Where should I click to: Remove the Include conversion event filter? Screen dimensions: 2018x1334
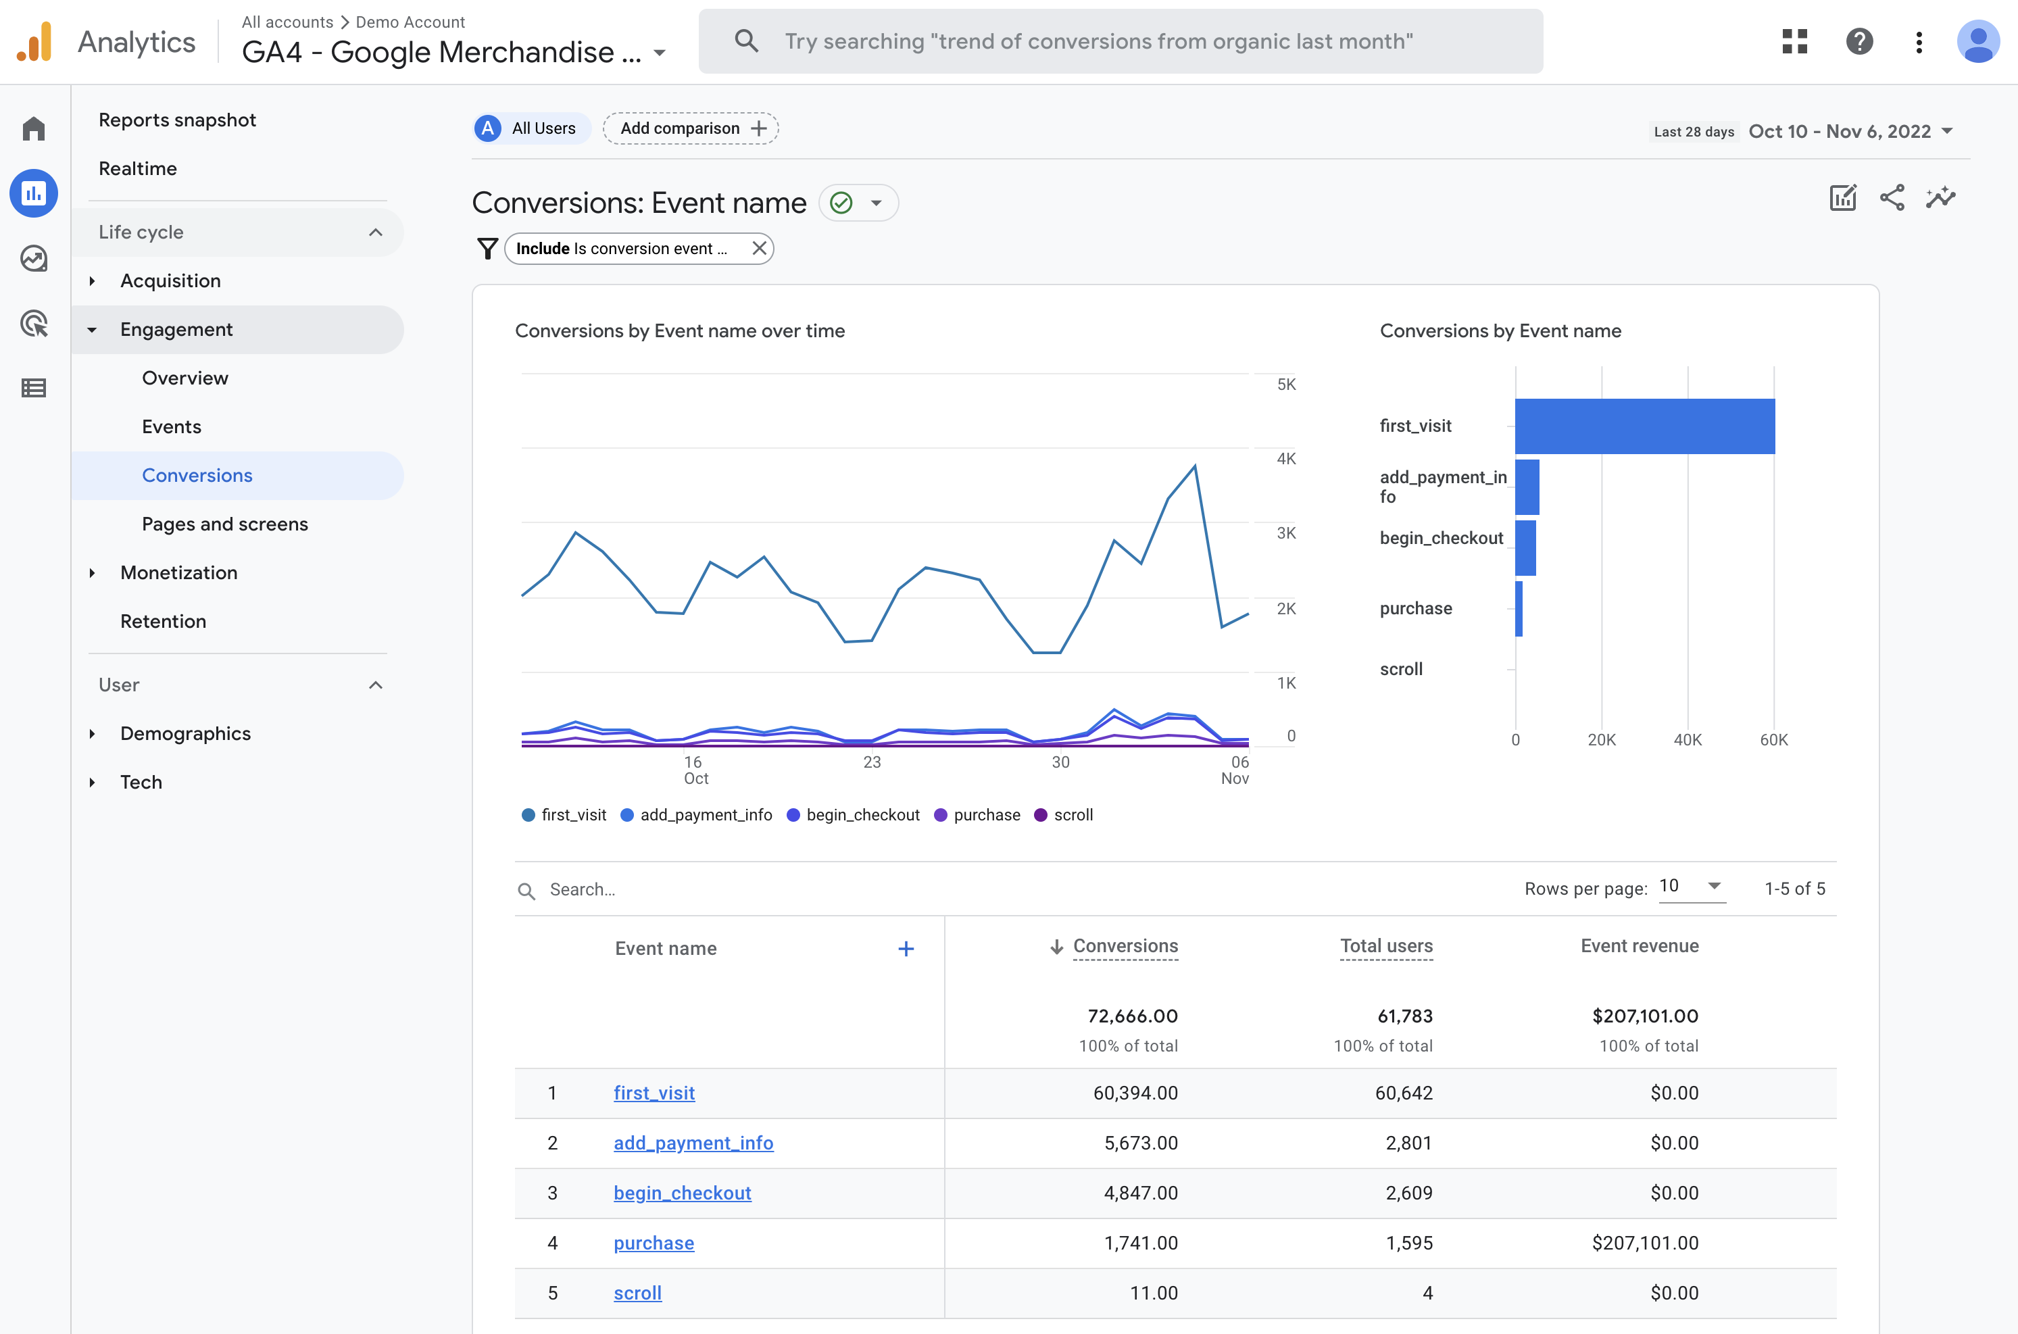point(760,249)
